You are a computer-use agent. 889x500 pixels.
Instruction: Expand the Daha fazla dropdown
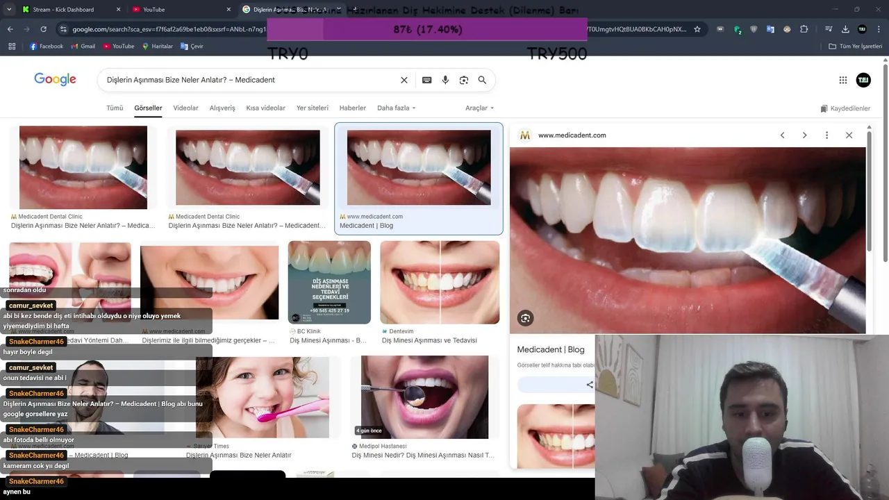(x=397, y=108)
